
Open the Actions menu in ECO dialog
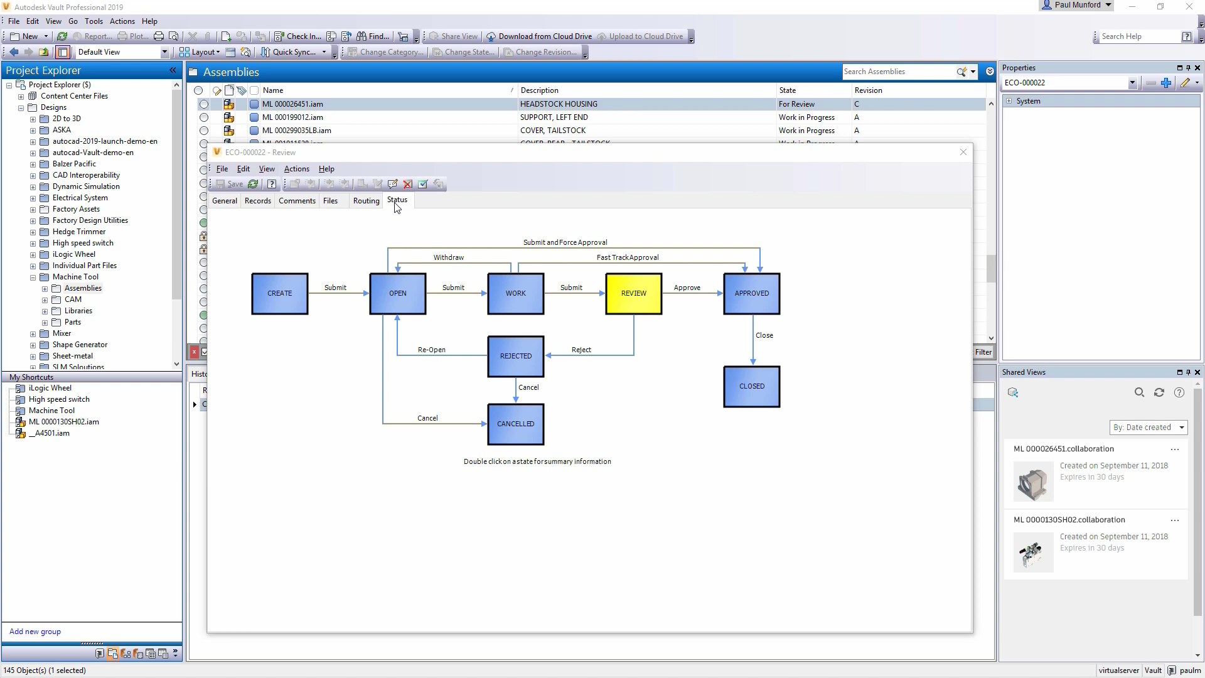pos(296,169)
